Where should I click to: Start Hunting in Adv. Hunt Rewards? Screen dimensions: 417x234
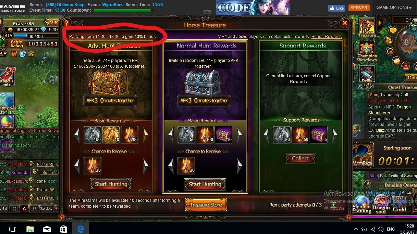(x=111, y=184)
